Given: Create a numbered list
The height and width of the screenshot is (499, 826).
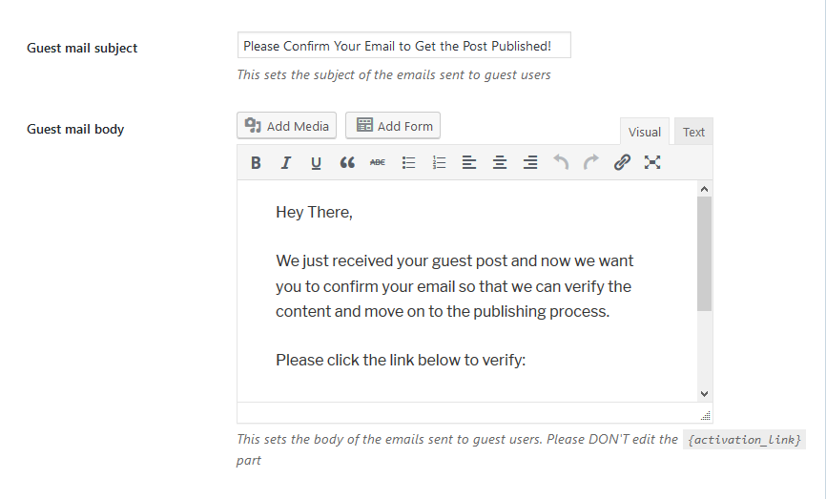Looking at the screenshot, I should pyautogui.click(x=439, y=163).
